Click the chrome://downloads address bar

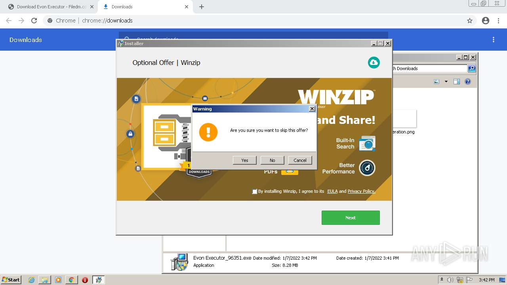(259, 21)
